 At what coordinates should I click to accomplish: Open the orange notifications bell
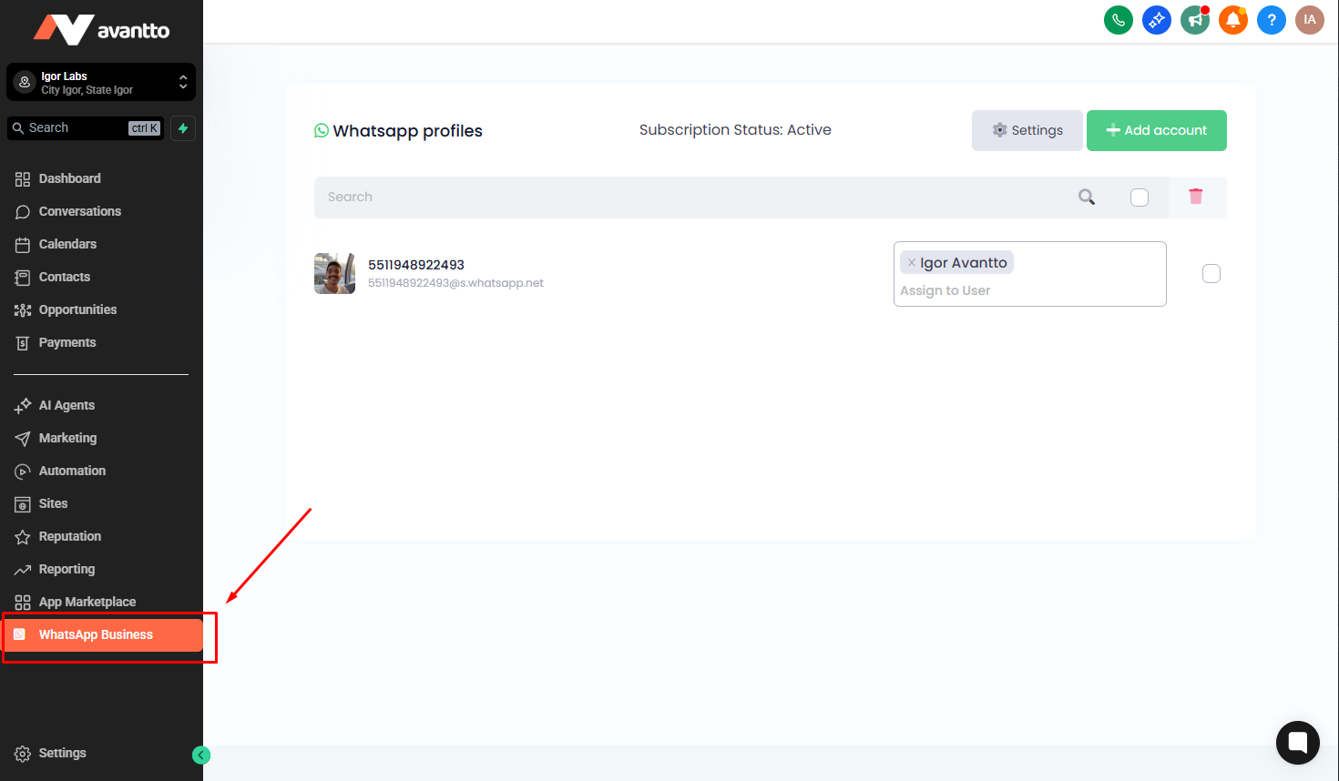[1233, 20]
